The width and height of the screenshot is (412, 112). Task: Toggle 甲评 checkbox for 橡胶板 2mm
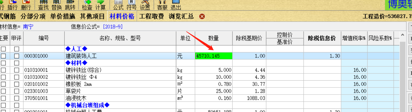(x=17, y=84)
